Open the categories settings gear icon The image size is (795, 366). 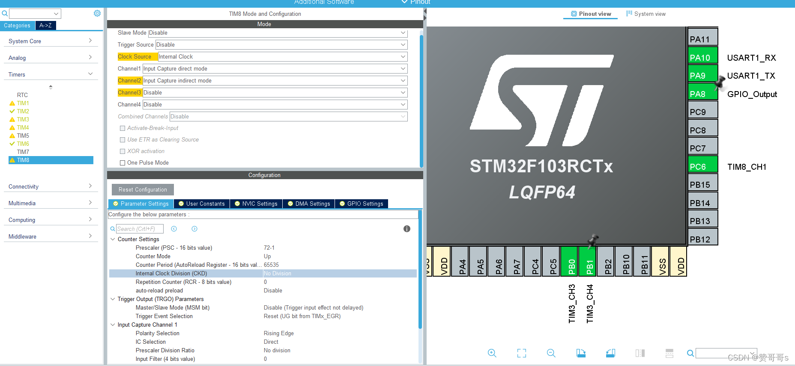pos(97,13)
